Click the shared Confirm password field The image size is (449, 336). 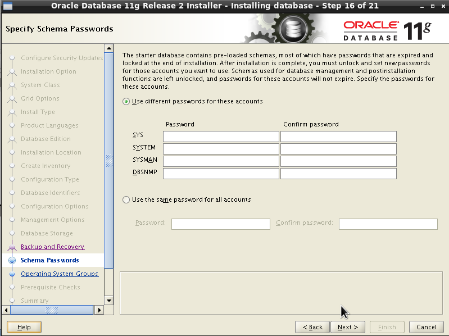(x=388, y=224)
